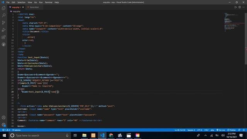Change indentation via Spaces: 4
This screenshot has height=139, width=247.
pos(191,130)
